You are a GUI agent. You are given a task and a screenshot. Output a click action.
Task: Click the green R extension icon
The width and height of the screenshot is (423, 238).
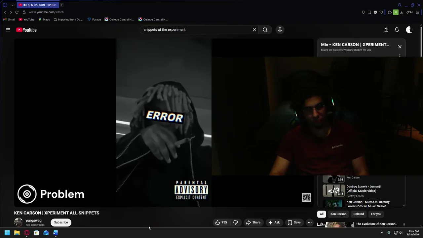click(396, 12)
